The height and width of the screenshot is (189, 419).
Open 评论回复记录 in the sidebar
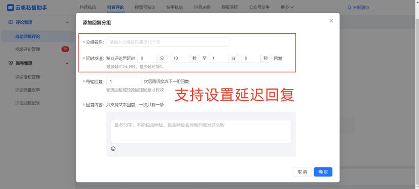(27, 103)
